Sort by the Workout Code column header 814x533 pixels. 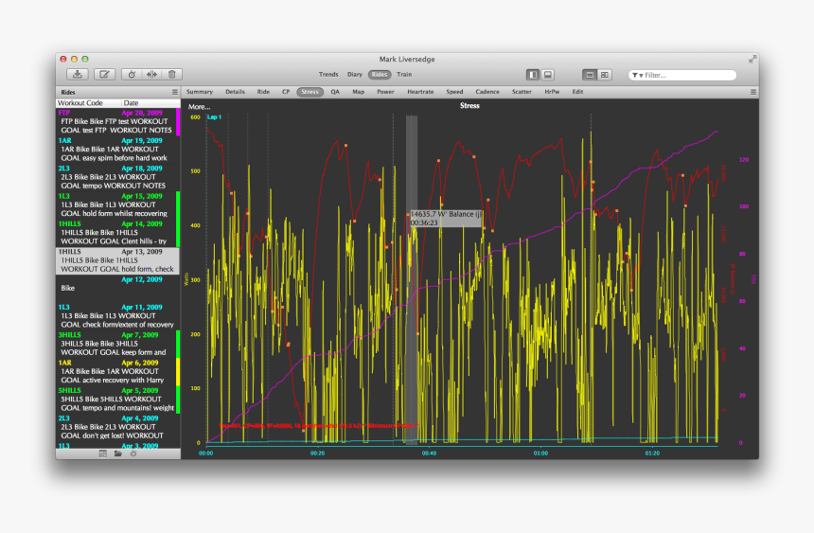89,103
